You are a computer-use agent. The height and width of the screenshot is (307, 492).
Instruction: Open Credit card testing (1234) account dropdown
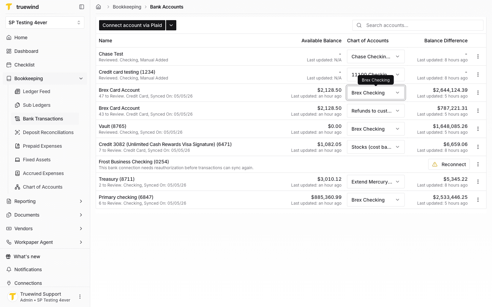376,75
